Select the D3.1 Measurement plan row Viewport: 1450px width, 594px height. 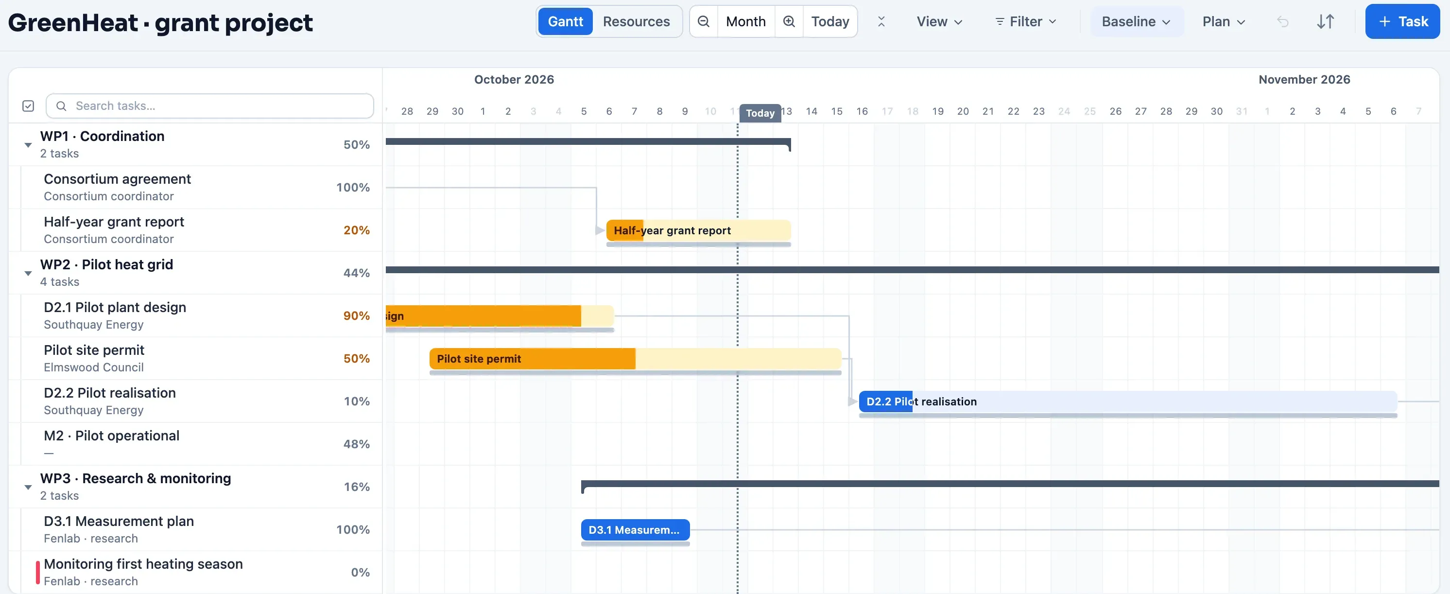pos(195,530)
